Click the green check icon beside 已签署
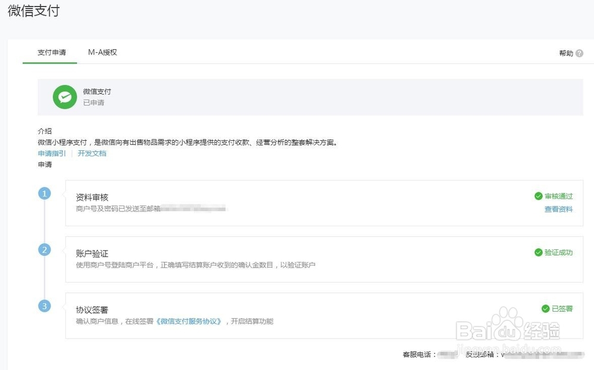The width and height of the screenshot is (594, 370). [545, 309]
